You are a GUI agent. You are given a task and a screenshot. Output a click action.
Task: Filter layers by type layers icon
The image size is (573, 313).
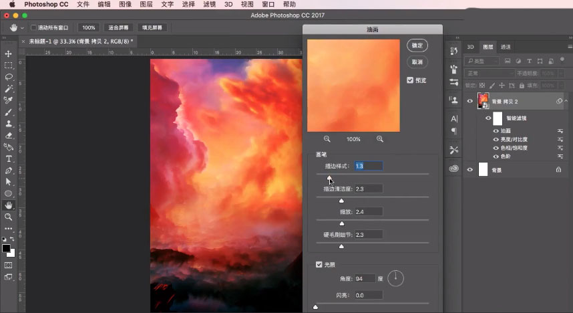(x=529, y=61)
